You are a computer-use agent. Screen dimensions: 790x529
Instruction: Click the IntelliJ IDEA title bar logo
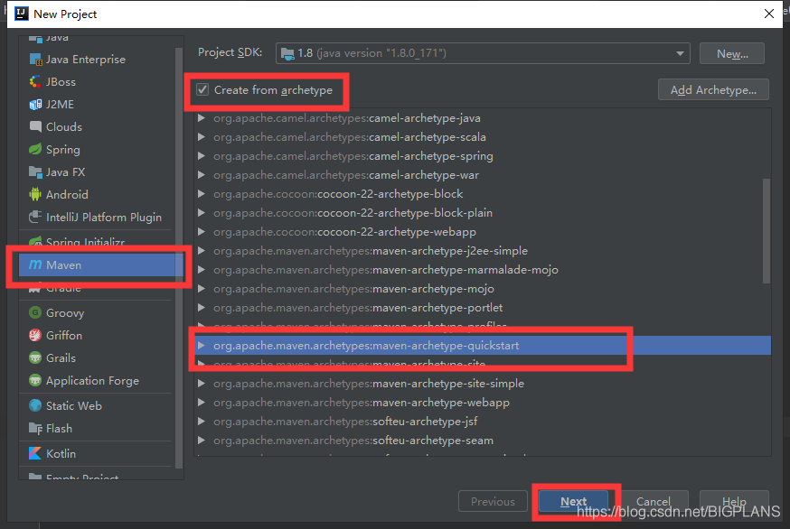[x=21, y=14]
